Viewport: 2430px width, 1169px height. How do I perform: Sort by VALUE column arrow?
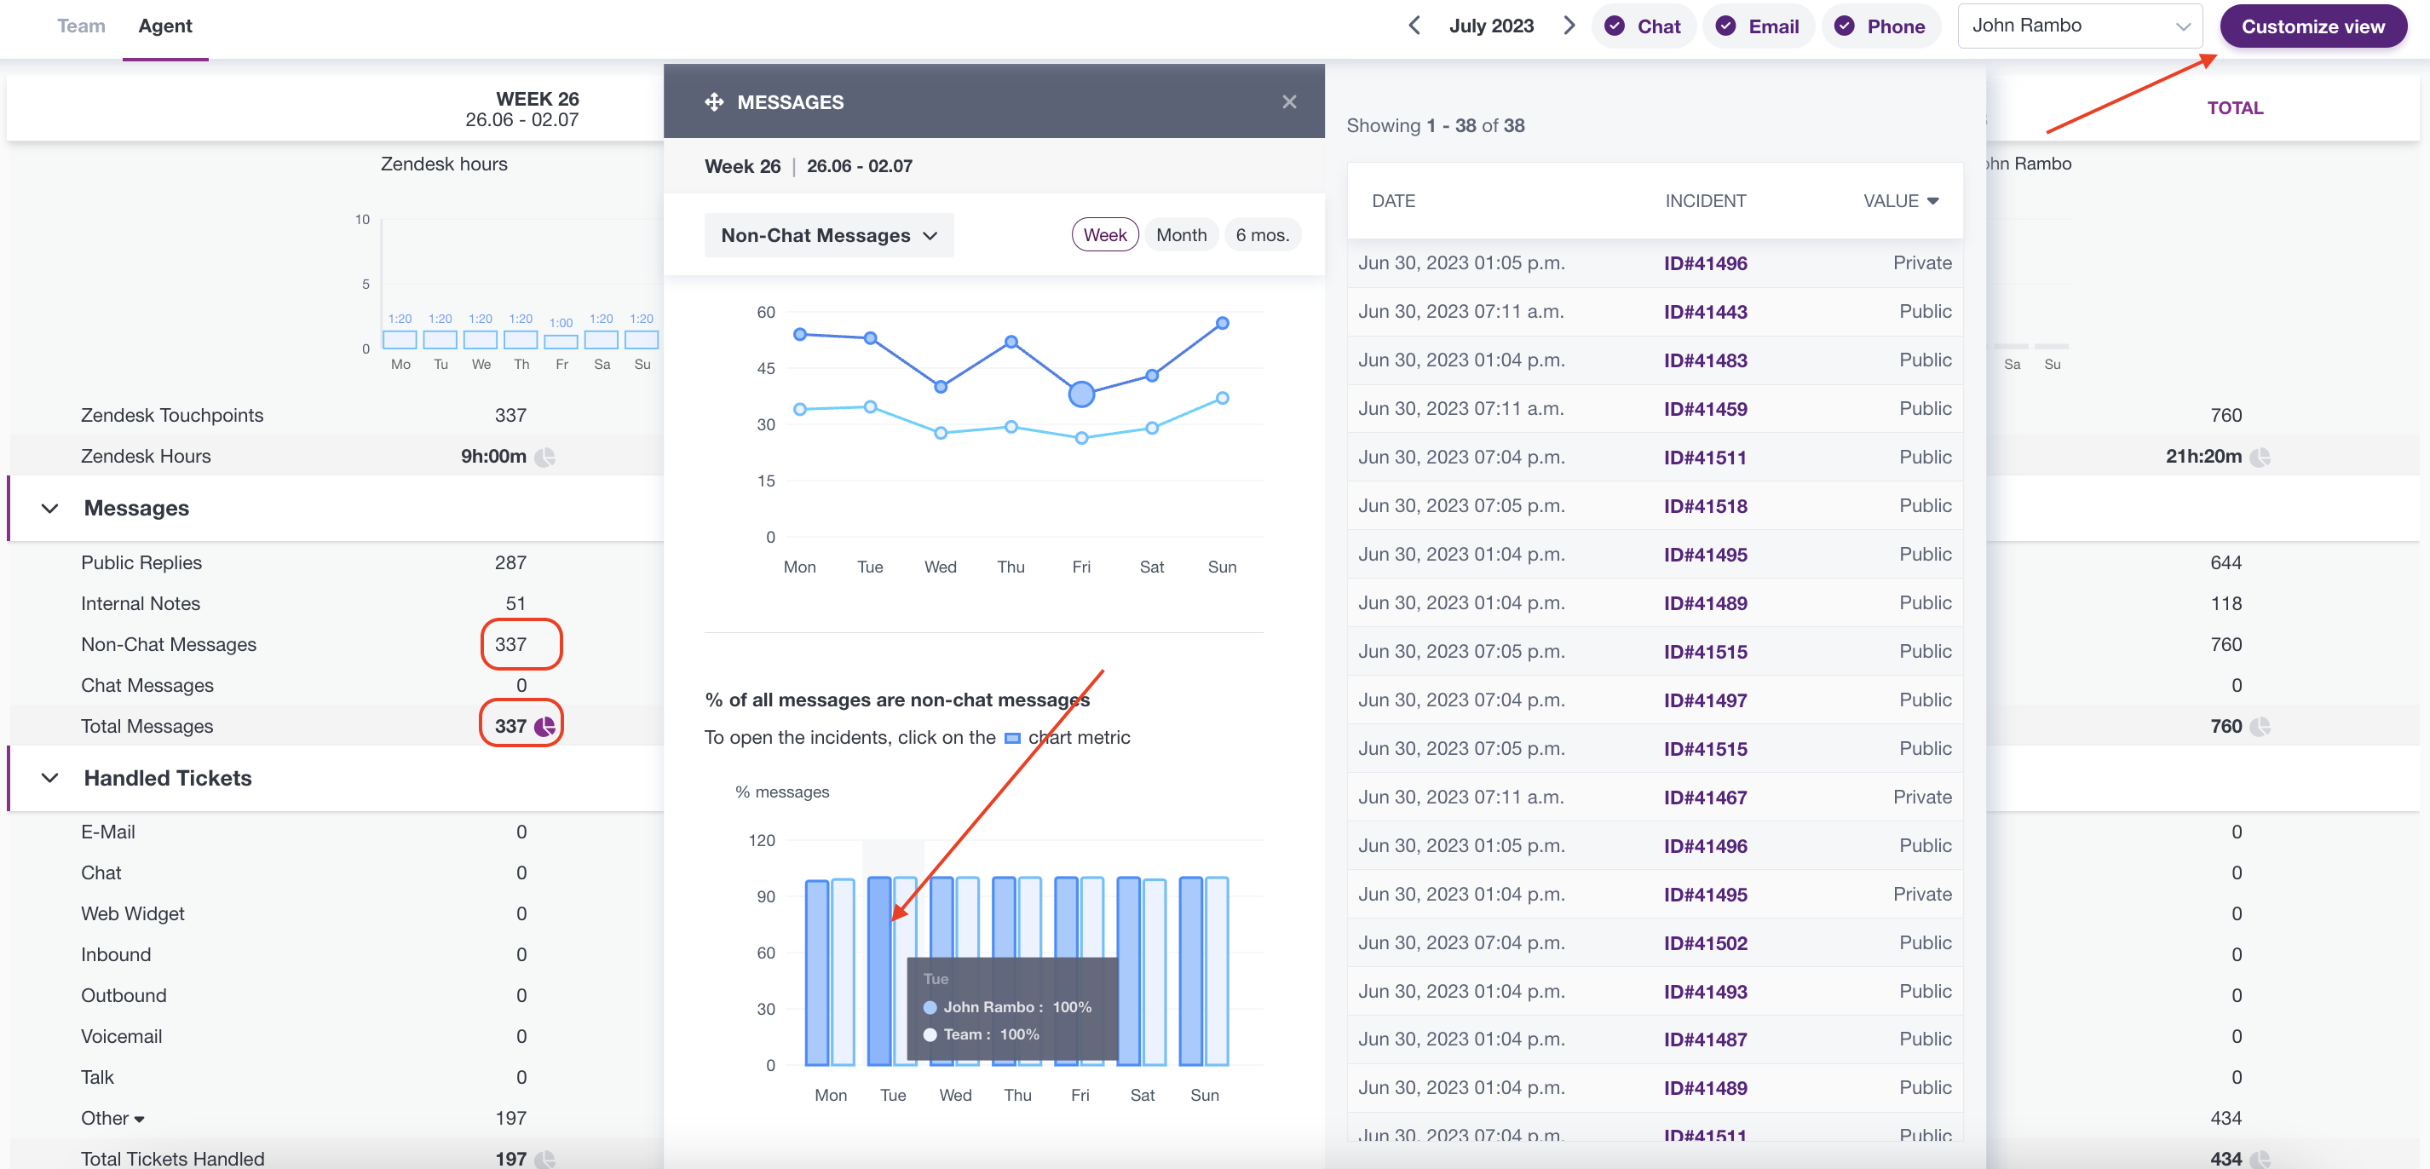pyautogui.click(x=1933, y=201)
